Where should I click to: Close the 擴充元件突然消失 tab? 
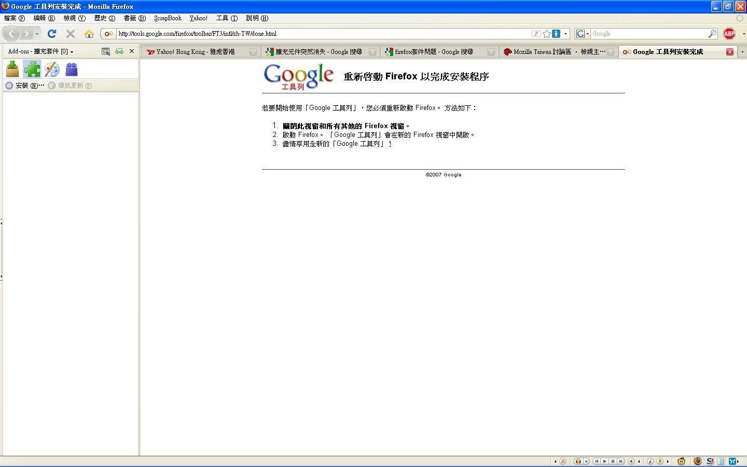[x=372, y=52]
